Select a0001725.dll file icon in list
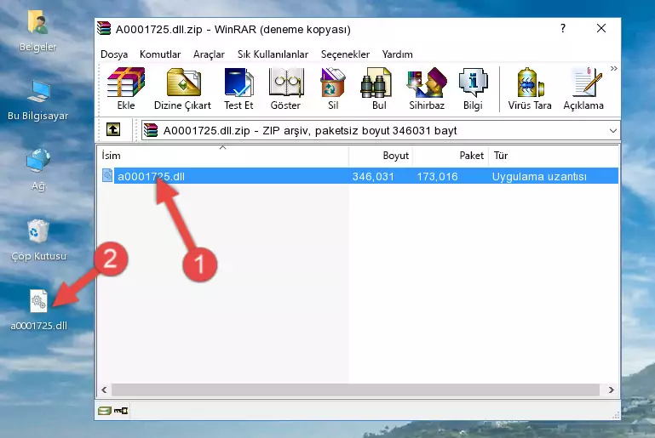The width and height of the screenshot is (655, 438). pyautogui.click(x=107, y=175)
